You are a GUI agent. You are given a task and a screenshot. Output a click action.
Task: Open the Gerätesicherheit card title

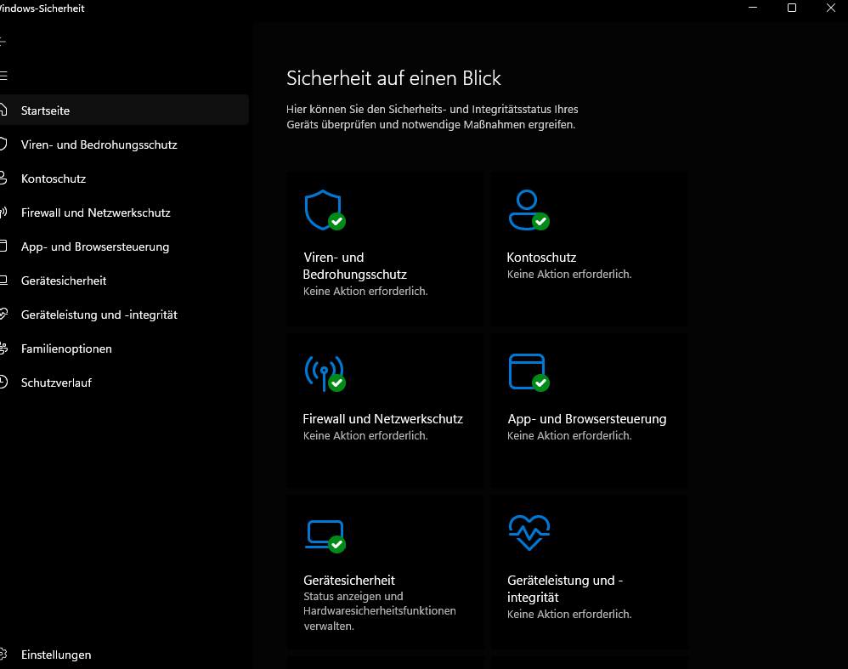click(x=349, y=581)
